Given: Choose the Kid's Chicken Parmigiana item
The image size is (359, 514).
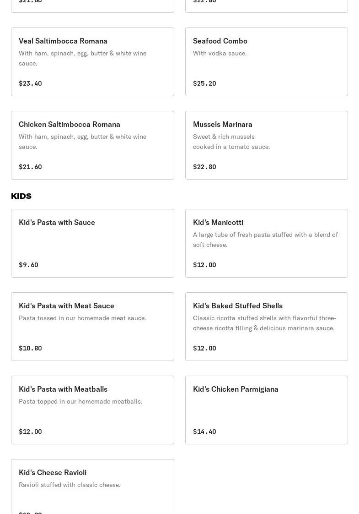Looking at the screenshot, I should coord(266,410).
